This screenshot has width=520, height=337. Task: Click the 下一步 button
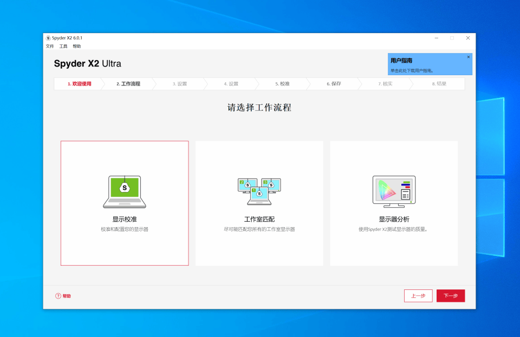[451, 295]
